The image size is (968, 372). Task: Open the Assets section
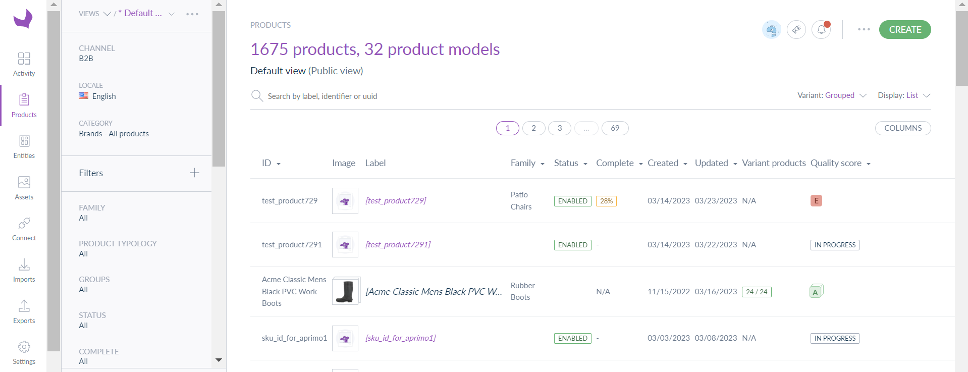click(24, 188)
